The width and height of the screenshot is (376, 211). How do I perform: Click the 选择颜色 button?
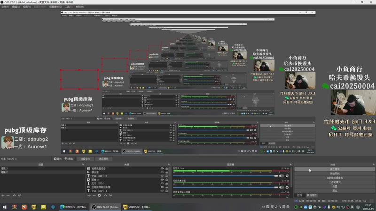click(x=103, y=159)
